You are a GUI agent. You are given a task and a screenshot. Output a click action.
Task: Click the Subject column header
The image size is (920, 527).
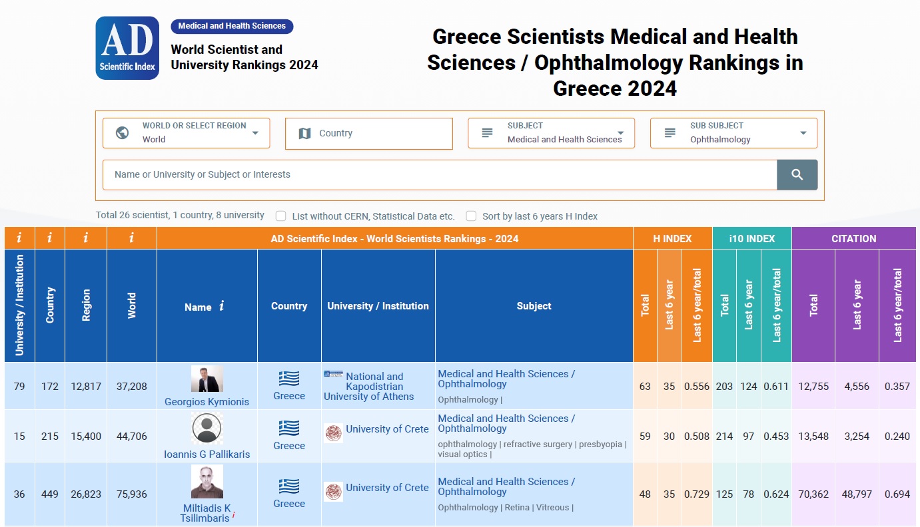[534, 306]
